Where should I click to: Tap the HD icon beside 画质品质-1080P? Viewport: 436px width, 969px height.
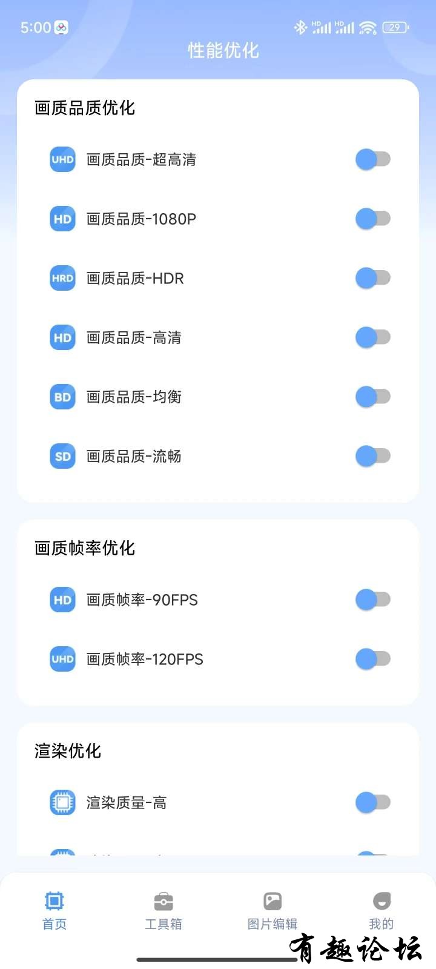(x=62, y=219)
